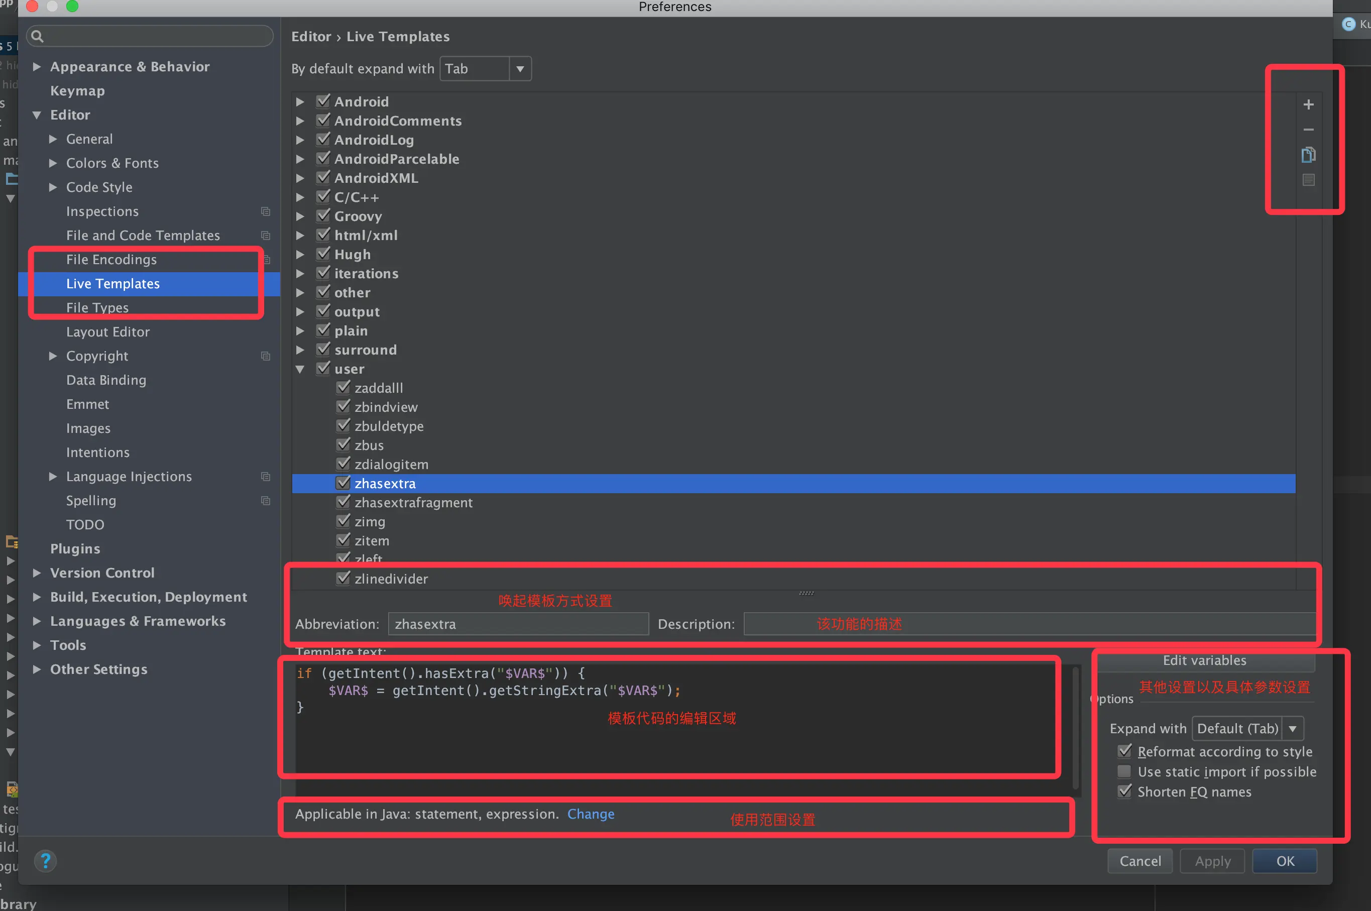
Task: Select File Types in settings sidebar
Action: tap(97, 307)
